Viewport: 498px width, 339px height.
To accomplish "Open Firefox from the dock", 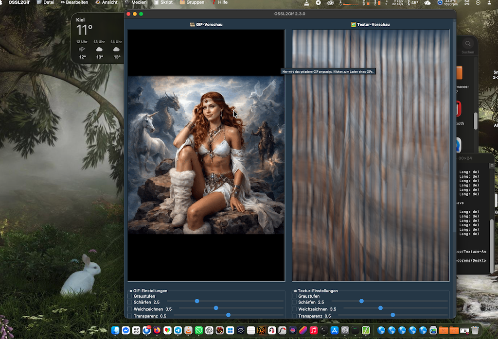I will (157, 330).
